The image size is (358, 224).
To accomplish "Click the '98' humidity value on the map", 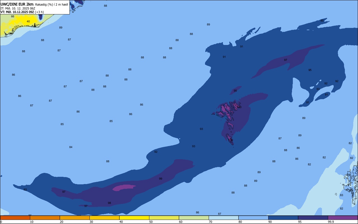I will (x=109, y=203).
